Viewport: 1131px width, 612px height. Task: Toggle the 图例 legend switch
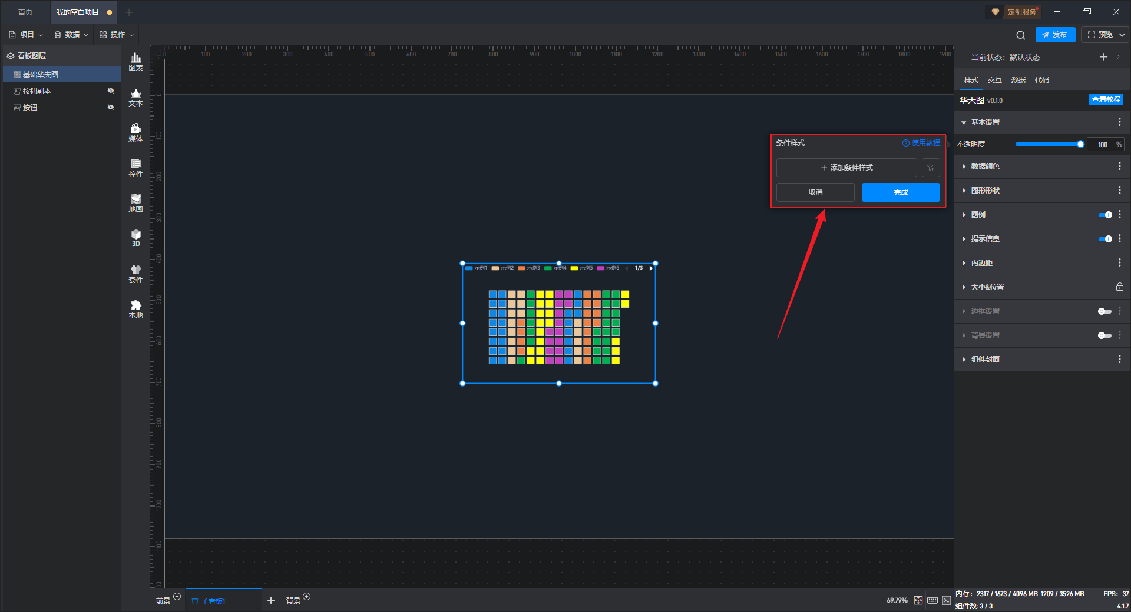pyautogui.click(x=1105, y=215)
